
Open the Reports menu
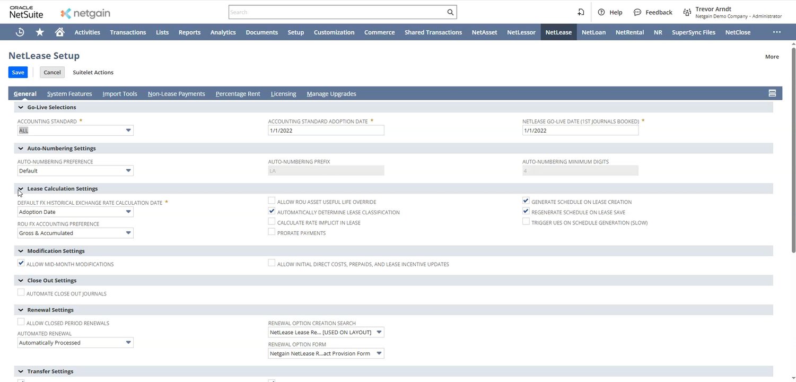(x=189, y=32)
